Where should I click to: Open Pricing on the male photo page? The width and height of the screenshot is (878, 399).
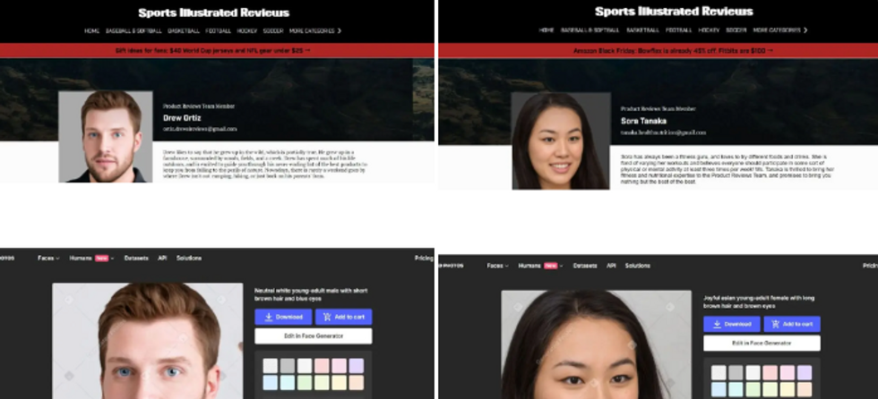click(424, 259)
